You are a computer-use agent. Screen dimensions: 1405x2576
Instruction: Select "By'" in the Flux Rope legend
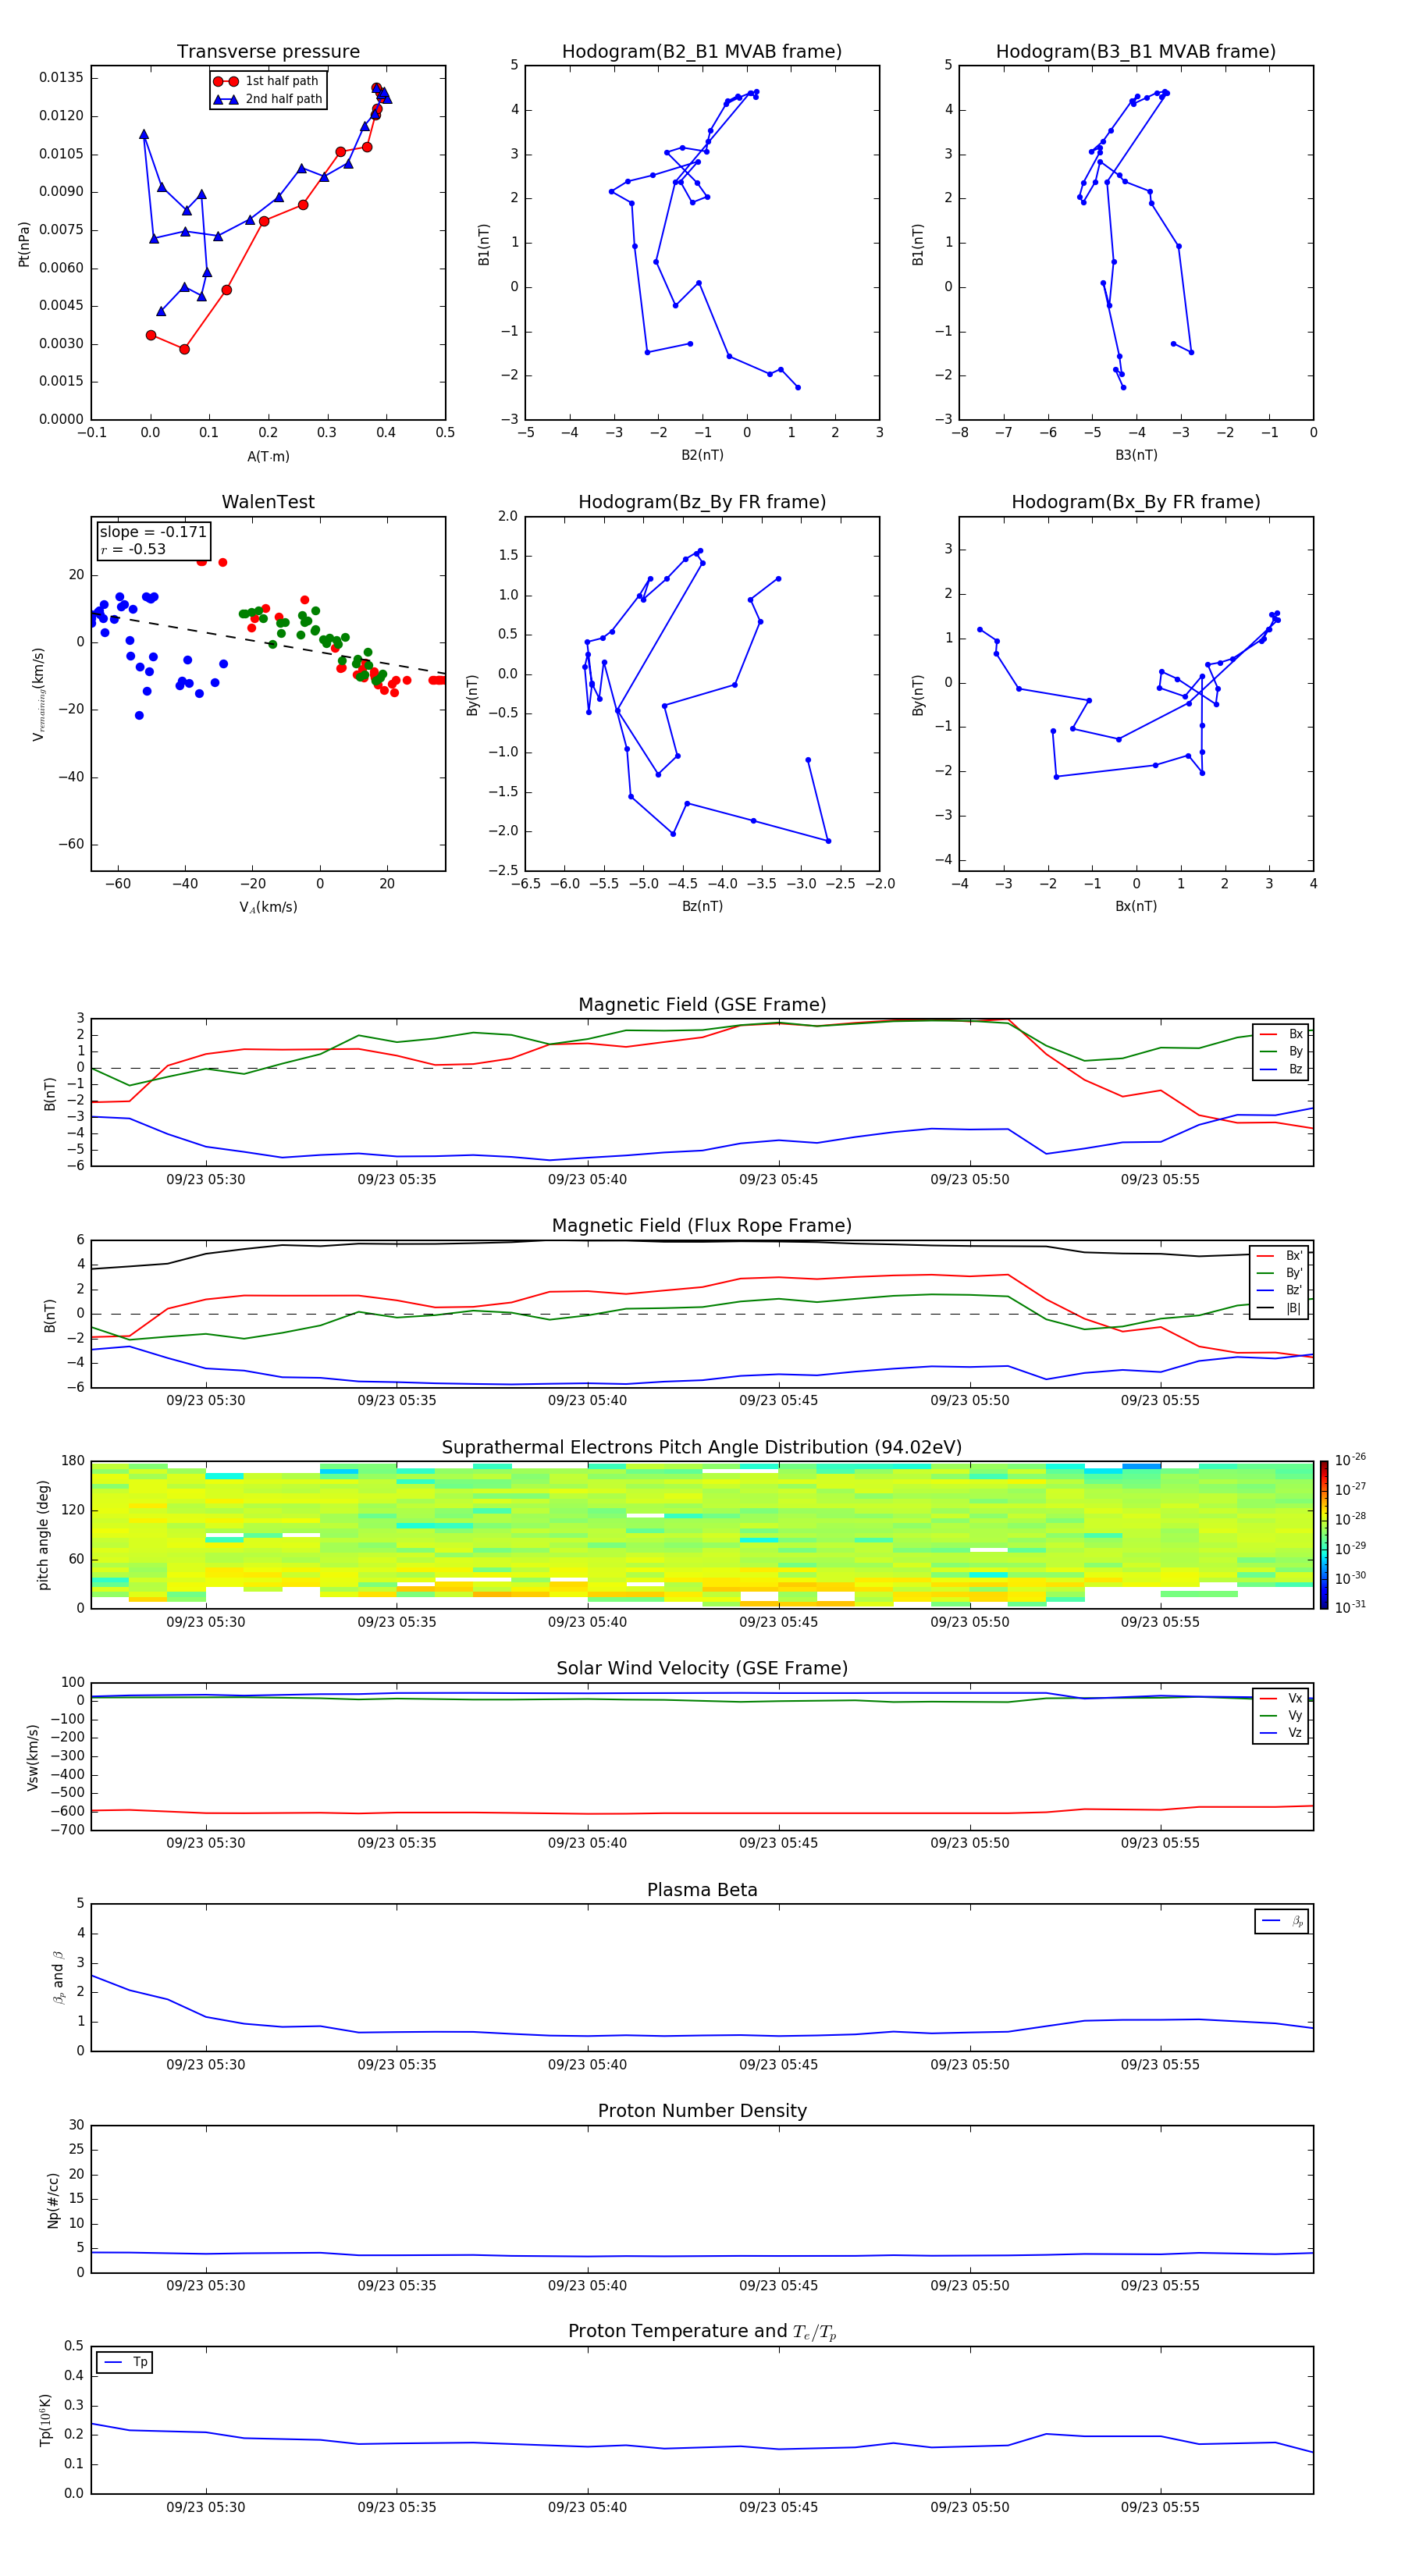point(1280,1273)
